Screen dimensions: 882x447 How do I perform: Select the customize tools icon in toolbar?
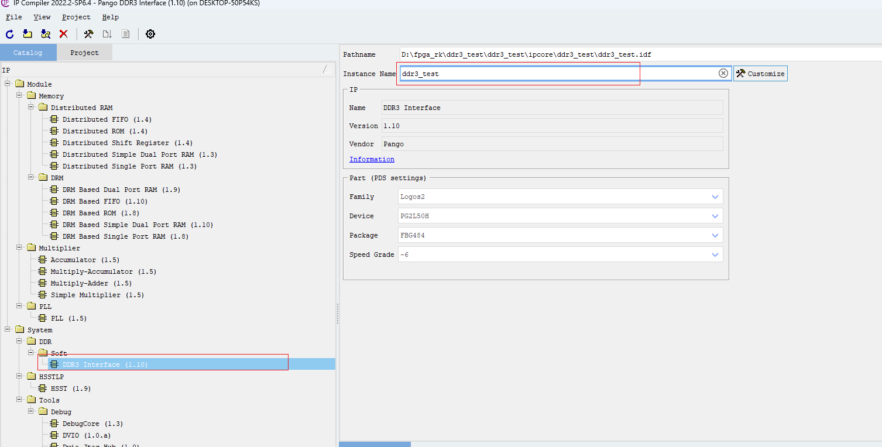(88, 33)
